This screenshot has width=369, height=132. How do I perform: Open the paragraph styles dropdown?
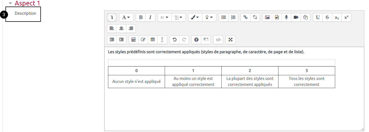point(126,17)
